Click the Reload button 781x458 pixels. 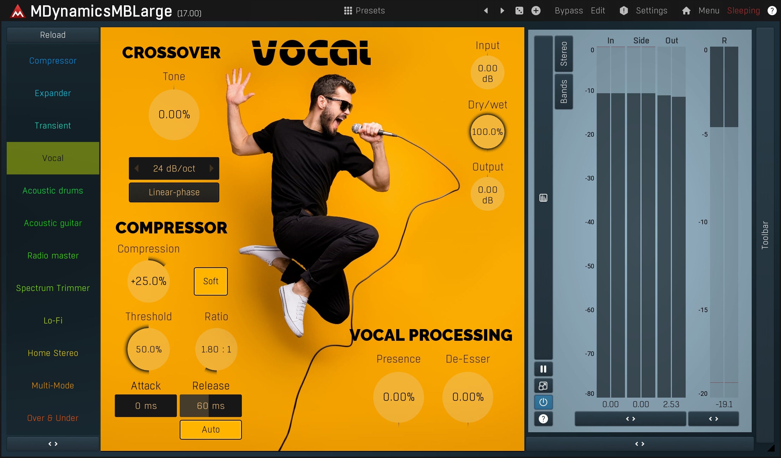tap(53, 35)
